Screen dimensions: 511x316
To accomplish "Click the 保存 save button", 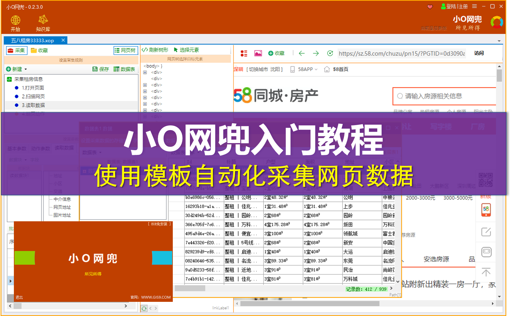I will pyautogui.click(x=101, y=69).
